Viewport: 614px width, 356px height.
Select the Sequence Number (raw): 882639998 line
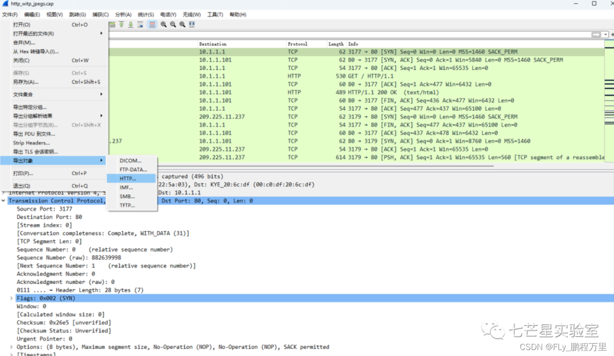coord(69,258)
